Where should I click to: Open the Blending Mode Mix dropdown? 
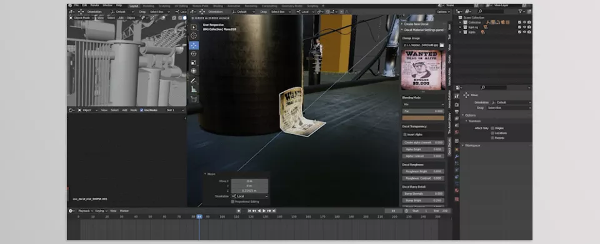tap(423, 104)
